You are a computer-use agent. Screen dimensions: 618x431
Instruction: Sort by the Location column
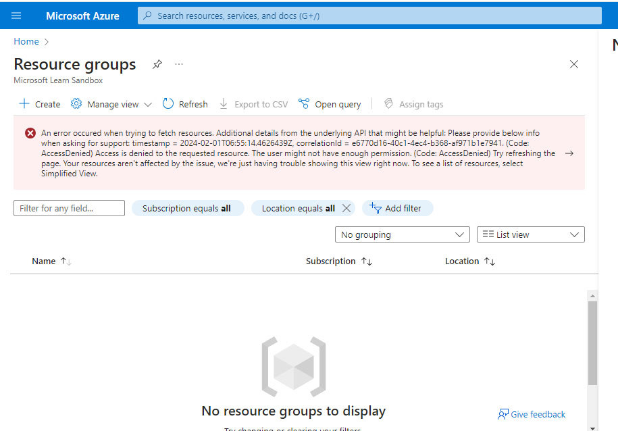click(x=470, y=261)
